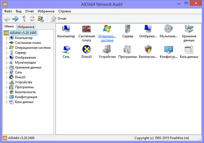Open the Файл menu
The height and width of the screenshot is (143, 204).
(8, 11)
